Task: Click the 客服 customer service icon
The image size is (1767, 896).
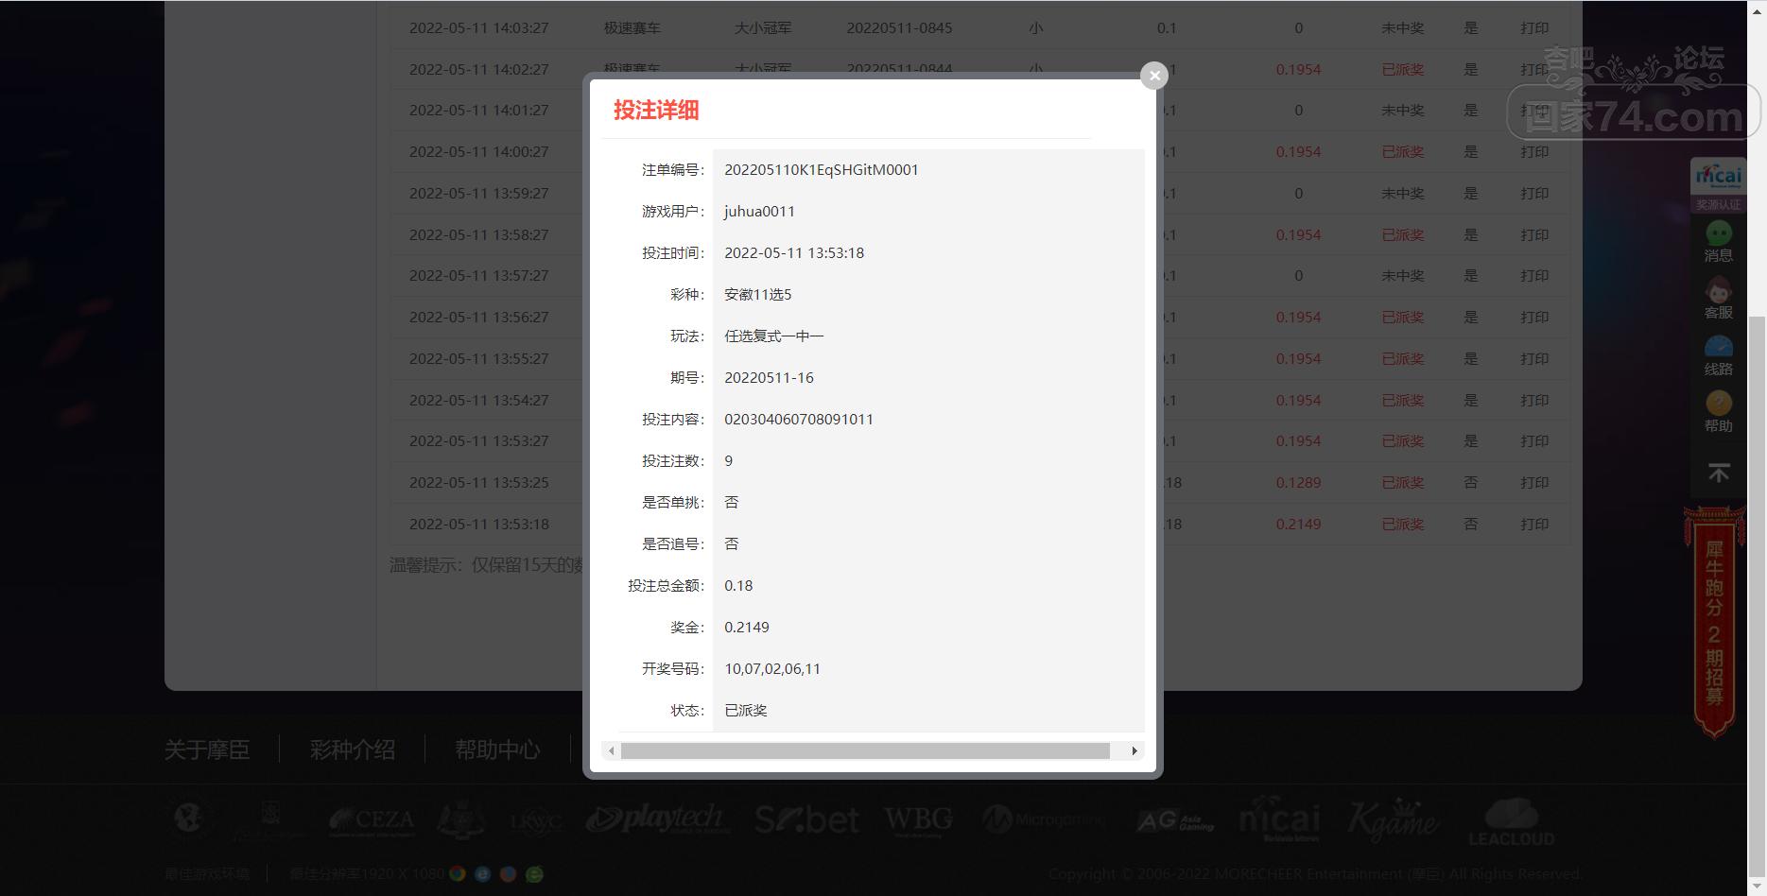Action: [1718, 298]
